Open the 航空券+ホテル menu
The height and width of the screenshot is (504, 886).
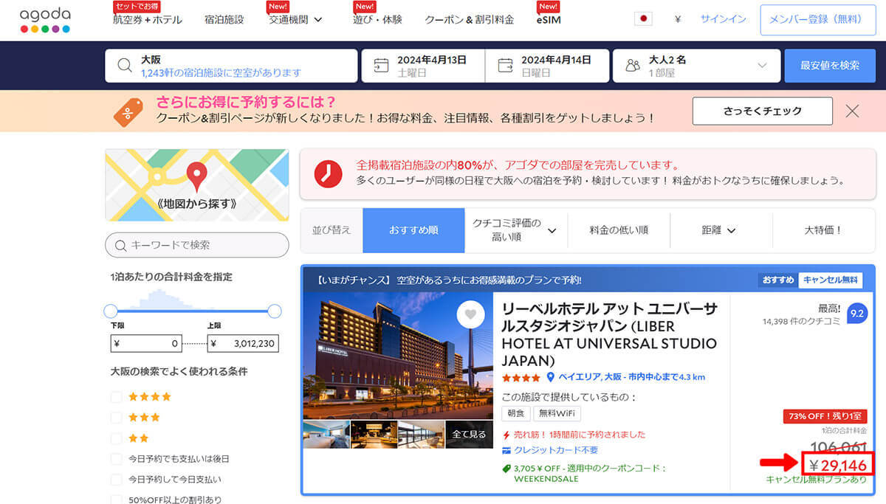pyautogui.click(x=148, y=20)
